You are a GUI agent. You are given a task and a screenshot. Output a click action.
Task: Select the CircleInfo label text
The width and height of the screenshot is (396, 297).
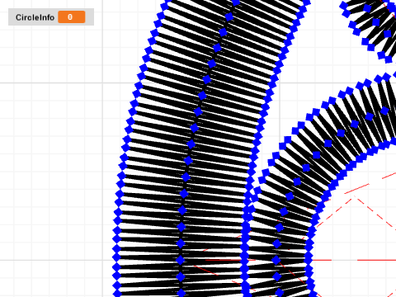pos(35,17)
